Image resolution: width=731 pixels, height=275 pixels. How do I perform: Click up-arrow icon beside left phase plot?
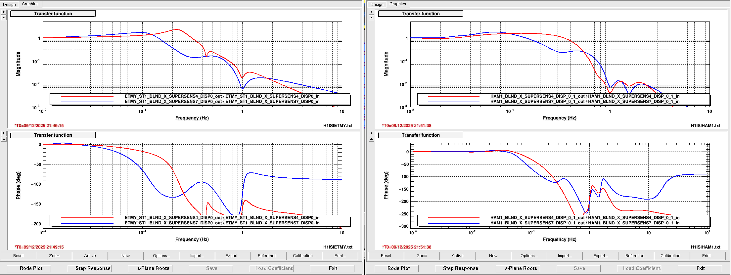click(4, 139)
